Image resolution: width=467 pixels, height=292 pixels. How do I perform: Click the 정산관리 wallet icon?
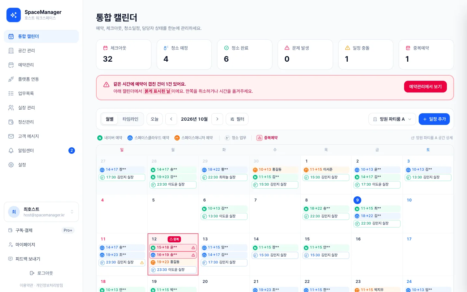coord(11,122)
